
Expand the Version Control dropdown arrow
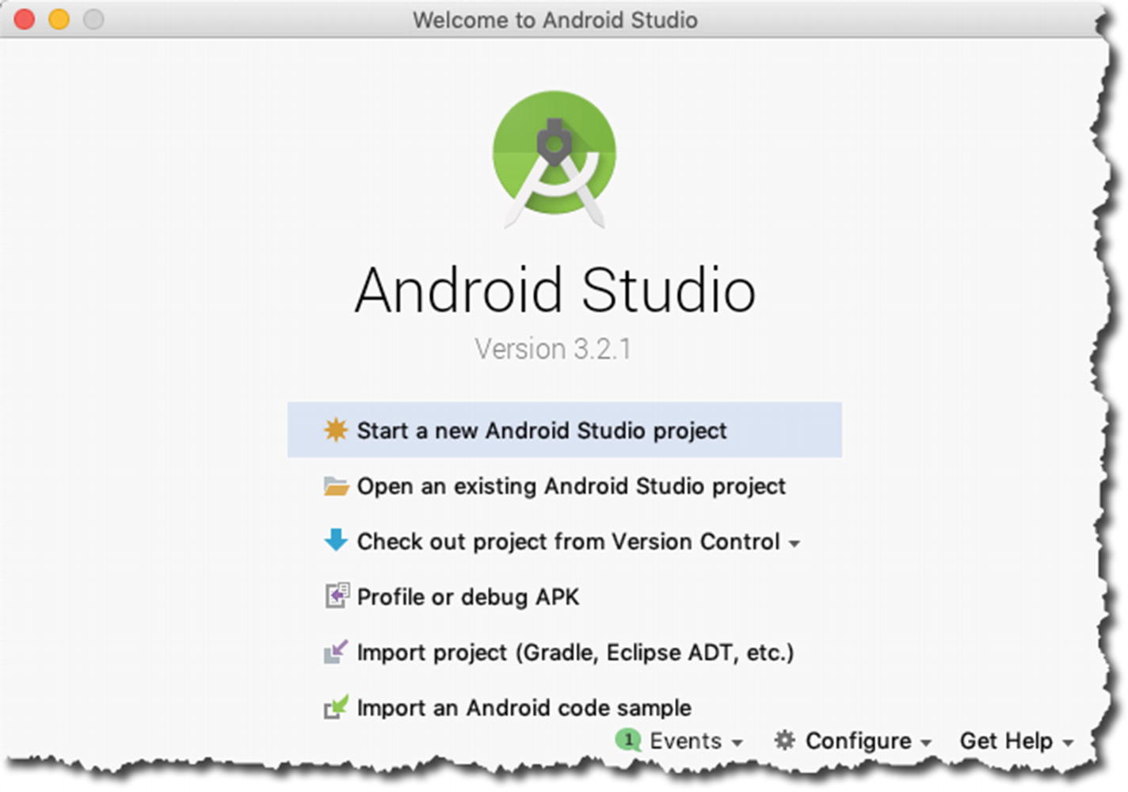[795, 543]
